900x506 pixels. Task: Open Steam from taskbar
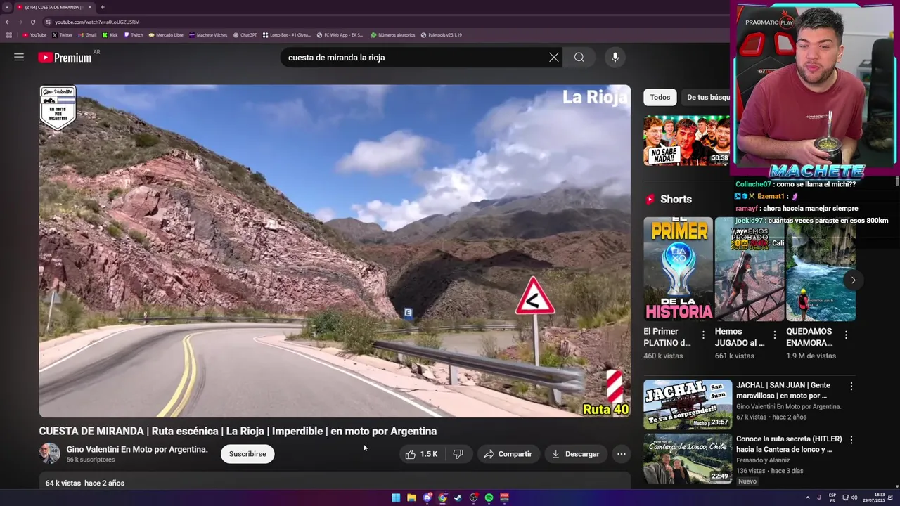pyautogui.click(x=458, y=498)
